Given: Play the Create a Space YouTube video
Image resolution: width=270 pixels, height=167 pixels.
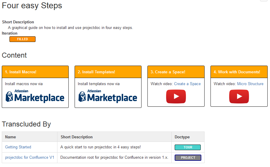Looking at the screenshot, I should click(x=176, y=96).
